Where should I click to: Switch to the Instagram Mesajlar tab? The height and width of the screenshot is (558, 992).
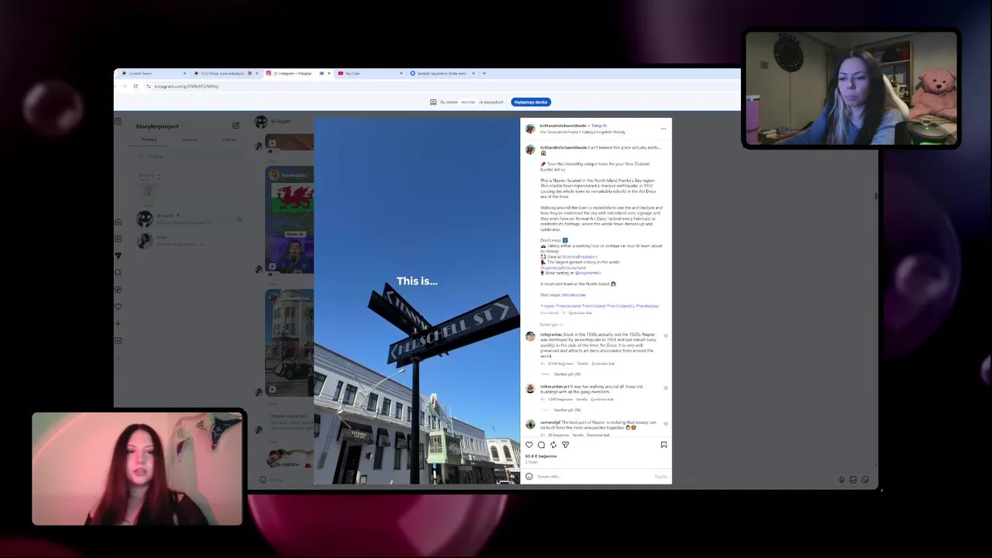298,74
